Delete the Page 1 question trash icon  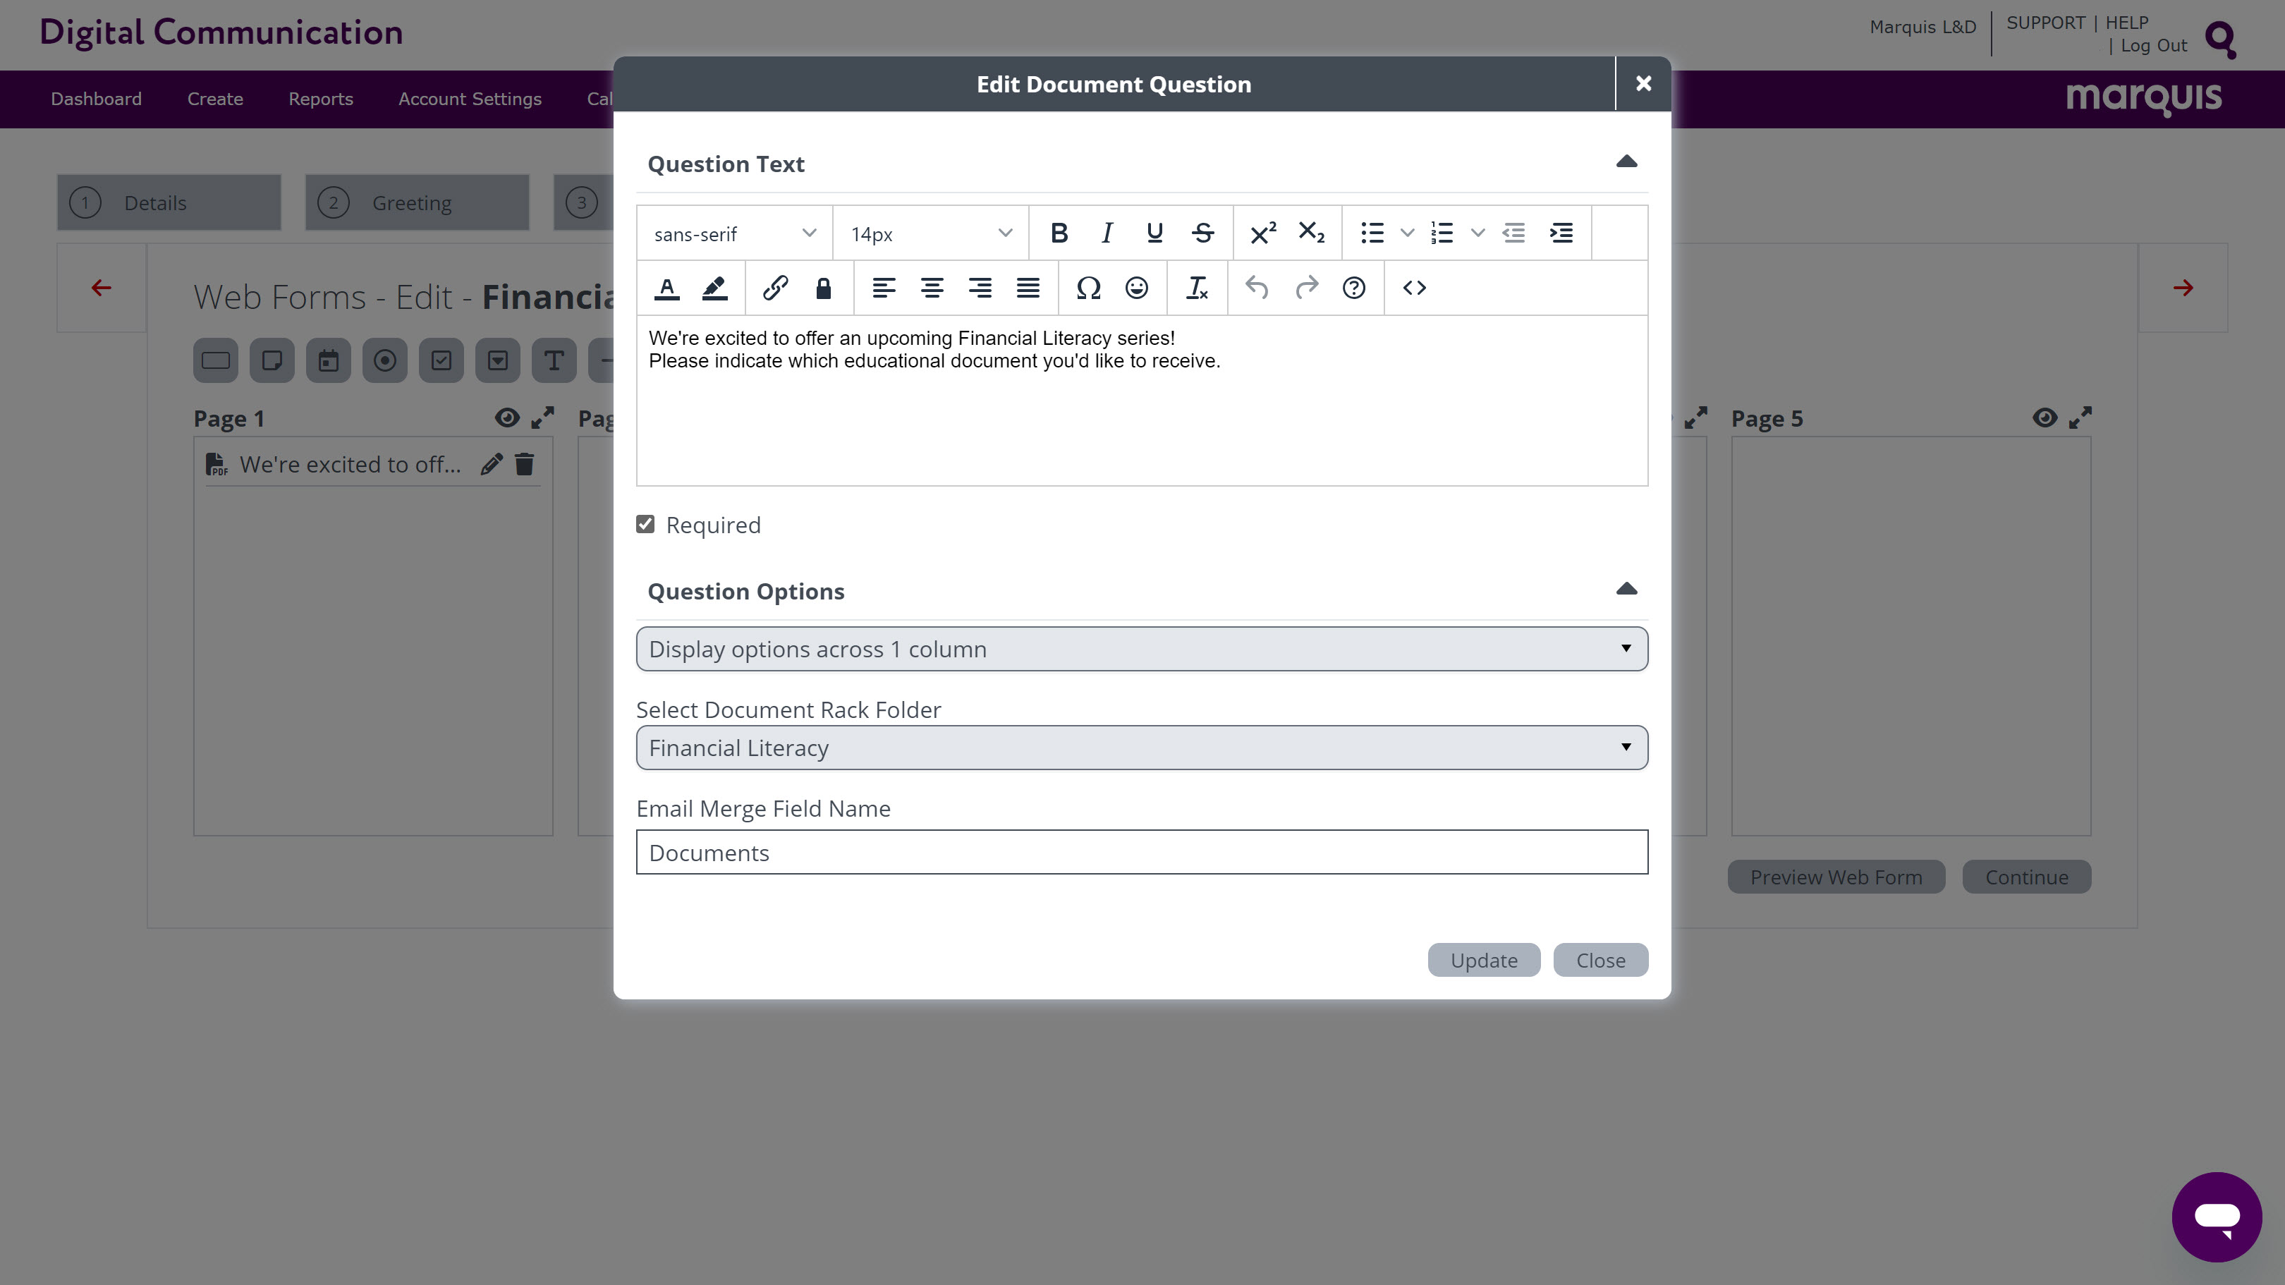tap(524, 464)
